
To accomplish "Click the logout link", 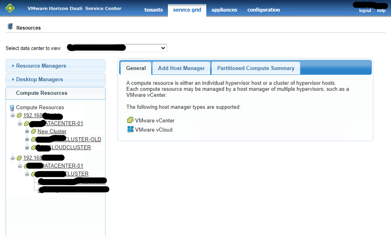I will click(365, 10).
